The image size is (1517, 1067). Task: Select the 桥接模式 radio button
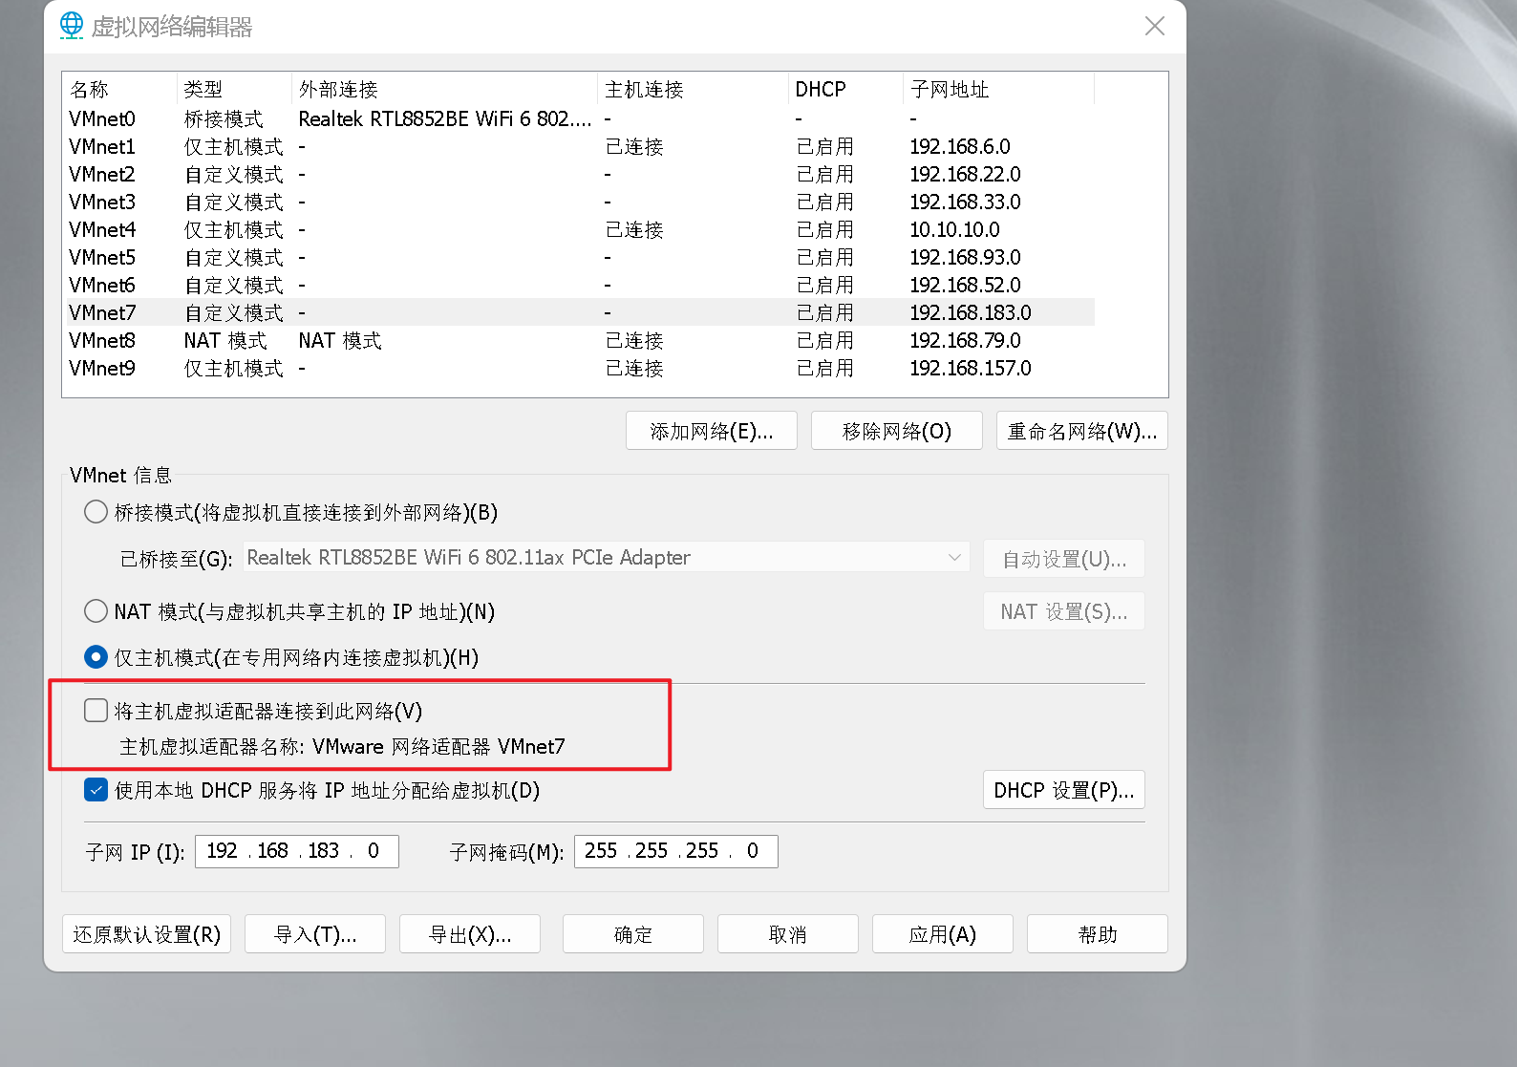click(96, 512)
